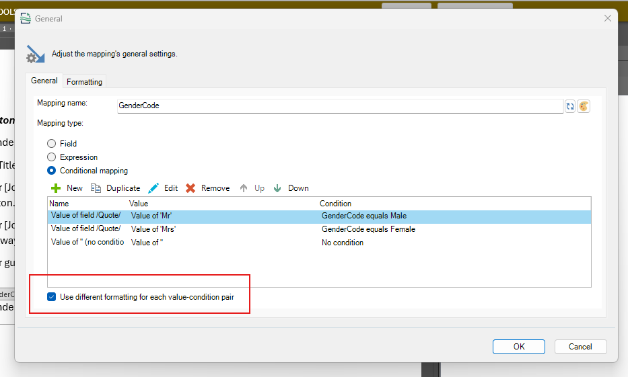Screen dimensions: 628x377
Task: Click the General dialog title icon
Action: click(26, 18)
